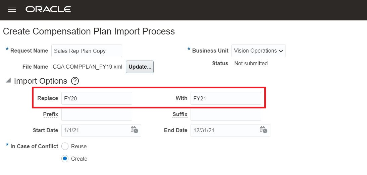Screen dimensions: 367x175
Task: Select the Reuse conflict option
Action: click(65, 146)
